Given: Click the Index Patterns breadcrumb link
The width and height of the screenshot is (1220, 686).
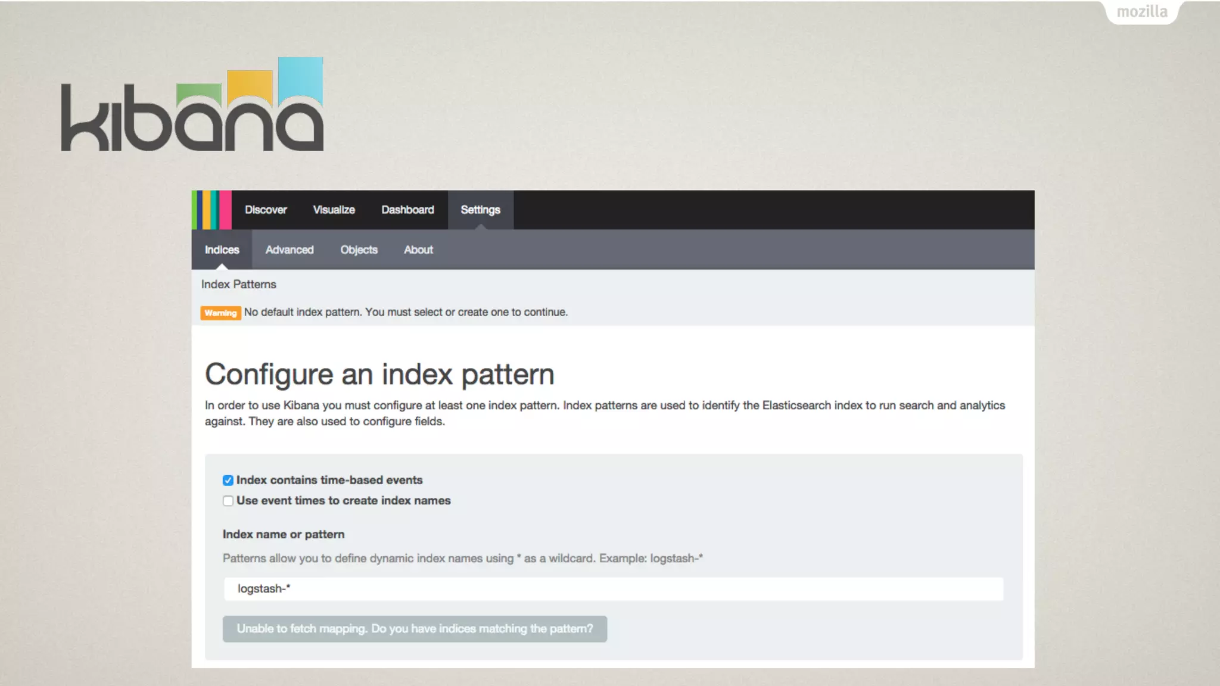Looking at the screenshot, I should 238,284.
